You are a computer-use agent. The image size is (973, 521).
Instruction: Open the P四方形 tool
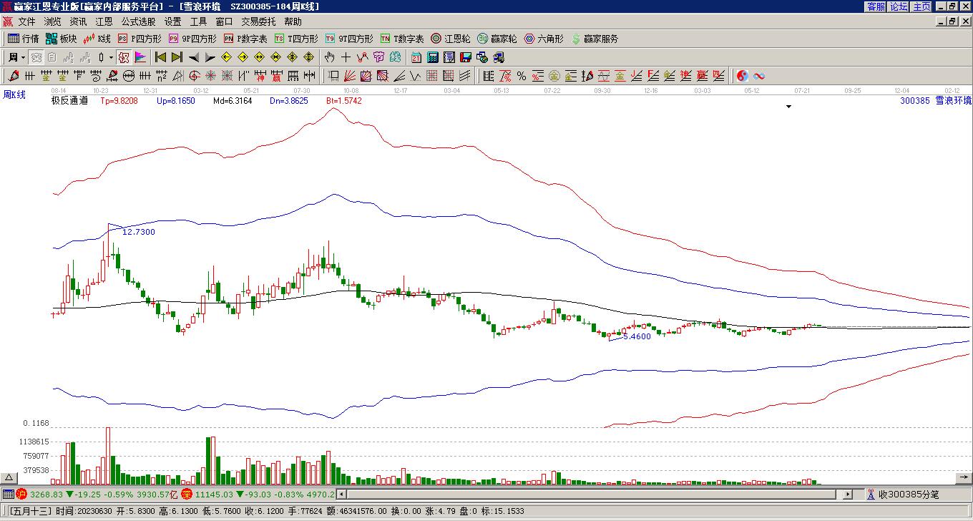point(140,39)
